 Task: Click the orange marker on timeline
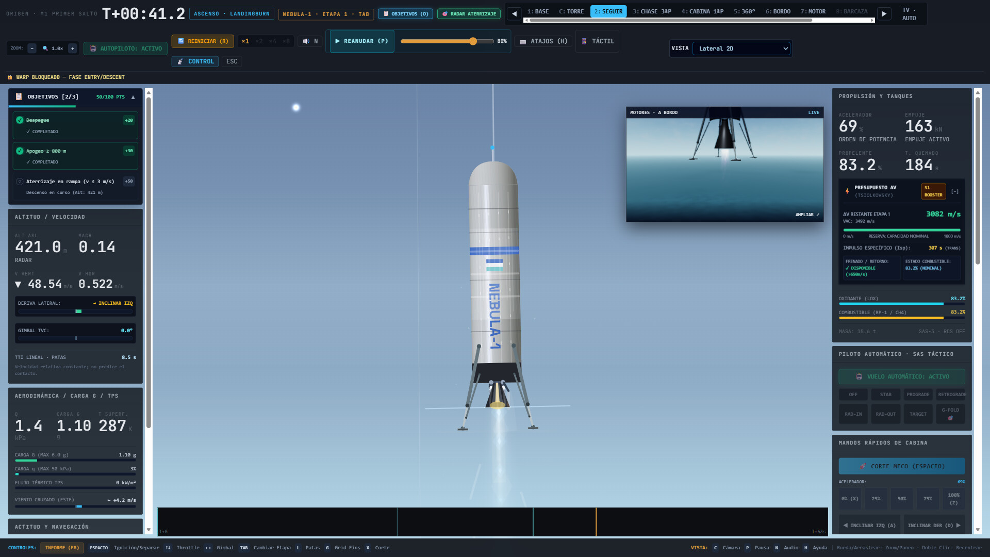[x=596, y=521]
